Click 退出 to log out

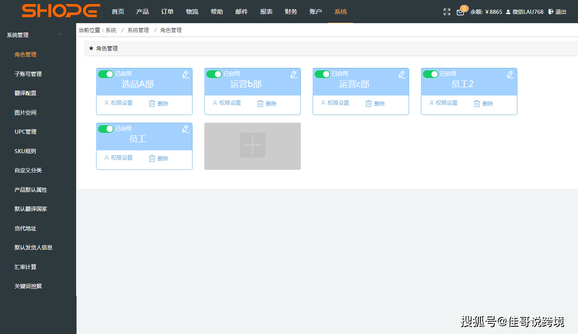[561, 12]
